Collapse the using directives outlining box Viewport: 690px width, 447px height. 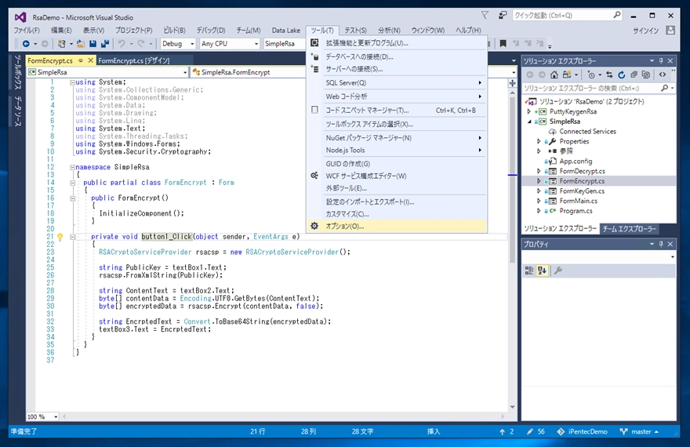(x=73, y=82)
